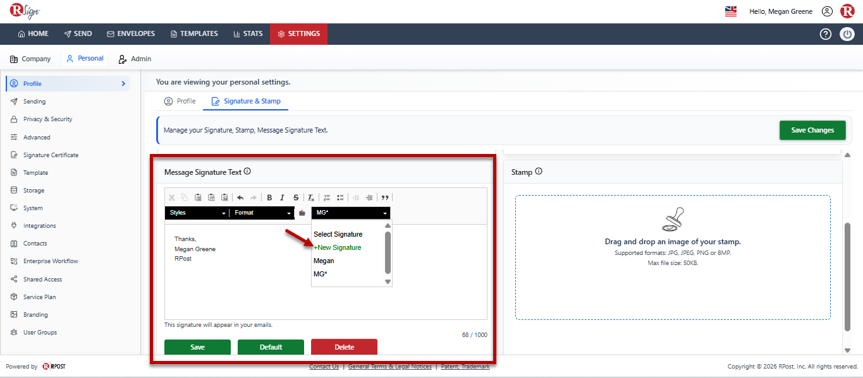Click the Paste as plain text icon

[x=211, y=198]
